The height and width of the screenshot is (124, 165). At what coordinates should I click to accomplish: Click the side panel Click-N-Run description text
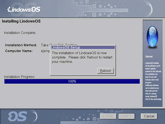[x=153, y=81]
